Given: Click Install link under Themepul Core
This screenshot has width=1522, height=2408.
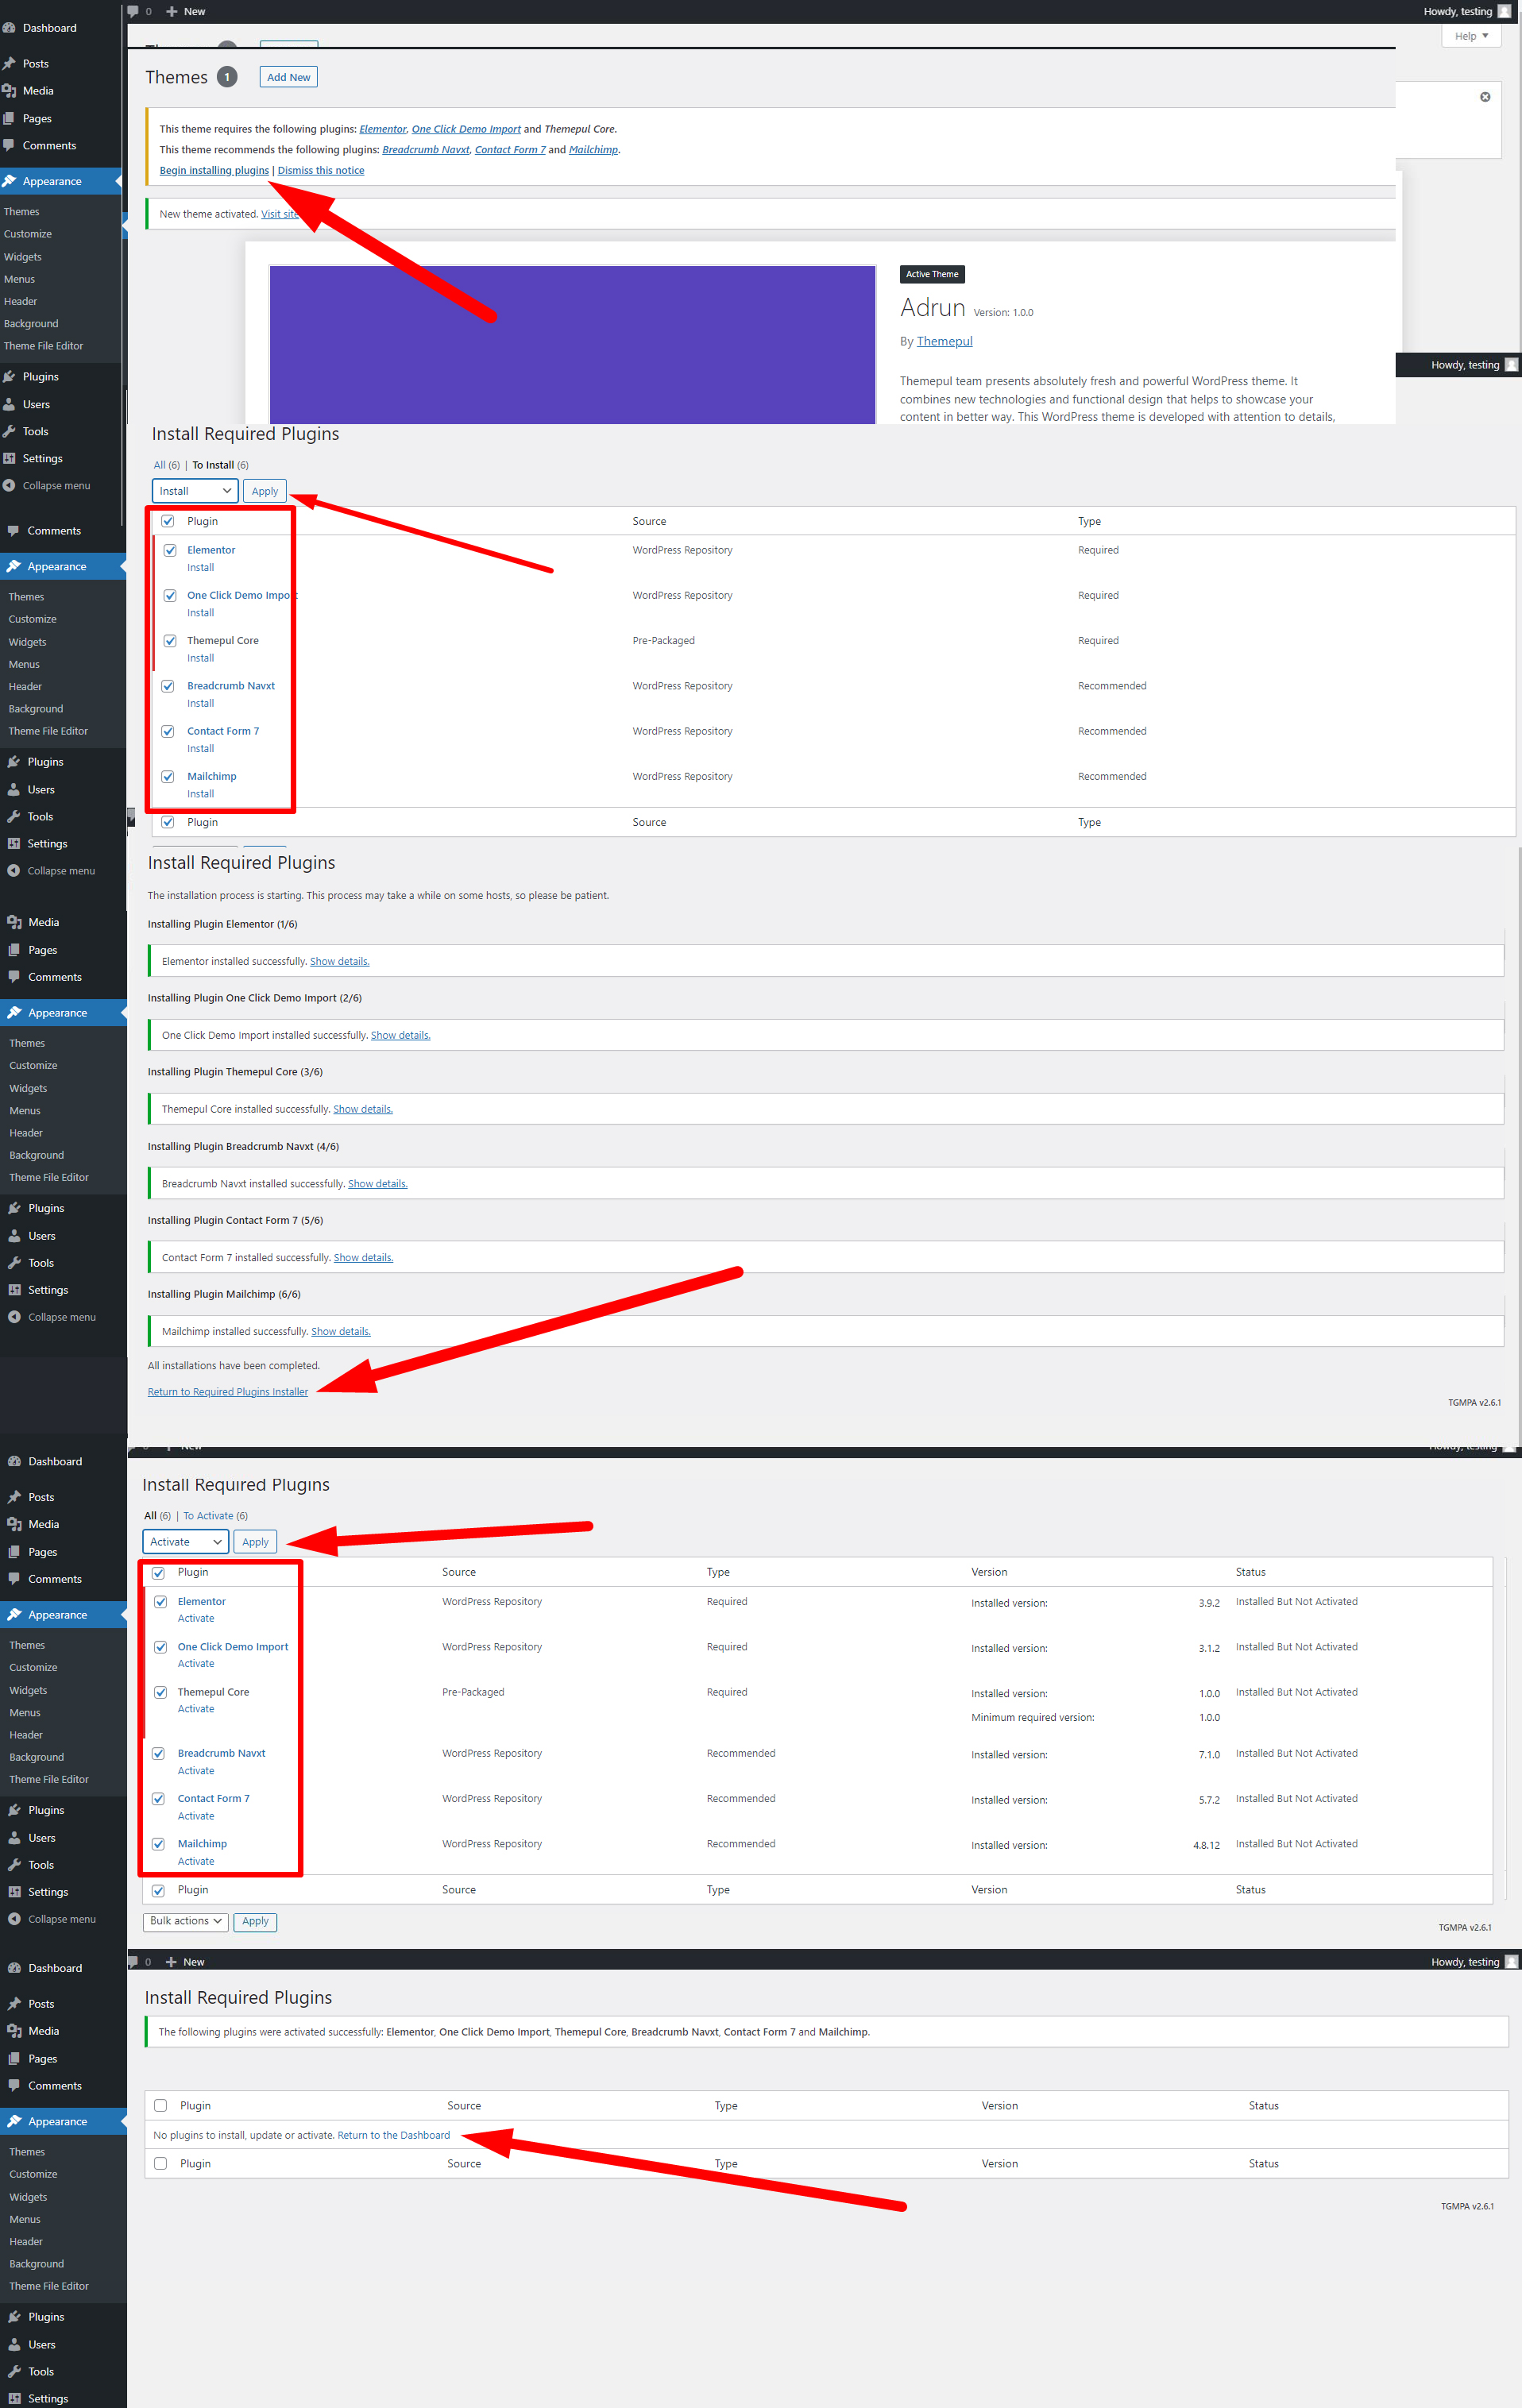Looking at the screenshot, I should [200, 658].
